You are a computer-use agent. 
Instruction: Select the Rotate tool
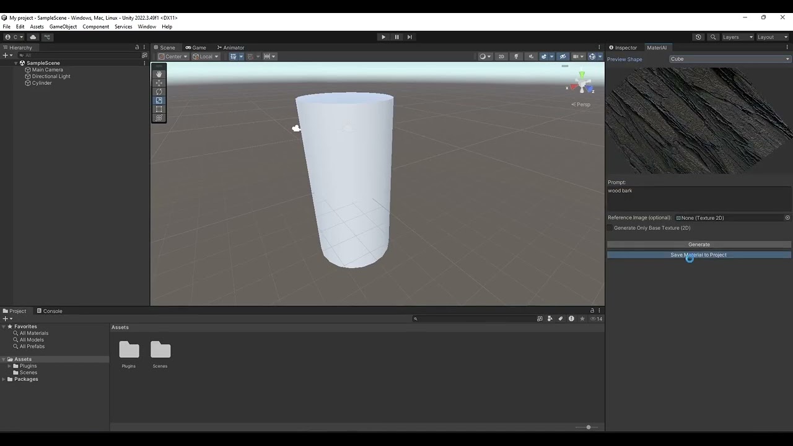[x=159, y=92]
